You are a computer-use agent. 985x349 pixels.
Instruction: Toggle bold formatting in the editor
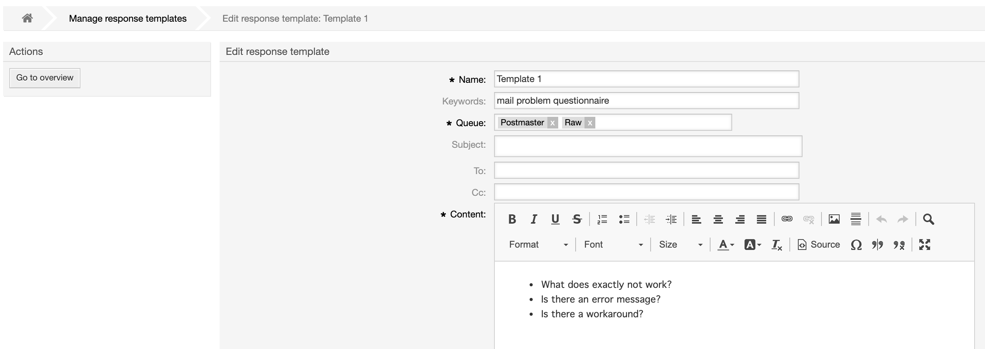point(512,219)
